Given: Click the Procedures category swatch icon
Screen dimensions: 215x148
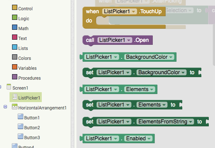Looking at the screenshot, I should [15, 77].
